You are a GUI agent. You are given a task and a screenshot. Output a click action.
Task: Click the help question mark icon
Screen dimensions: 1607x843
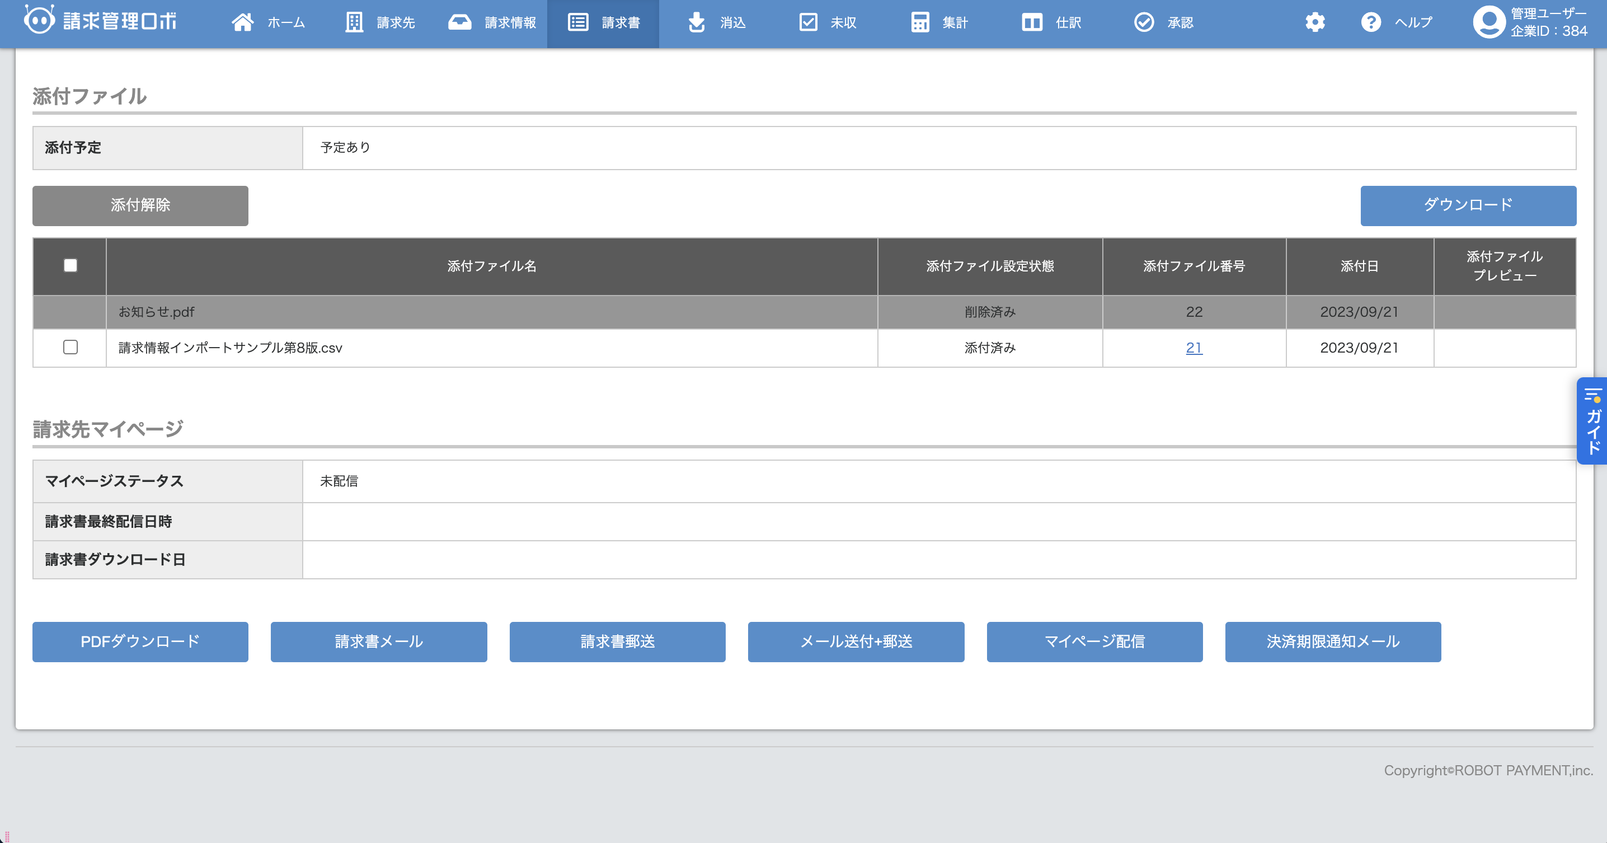[x=1370, y=22]
